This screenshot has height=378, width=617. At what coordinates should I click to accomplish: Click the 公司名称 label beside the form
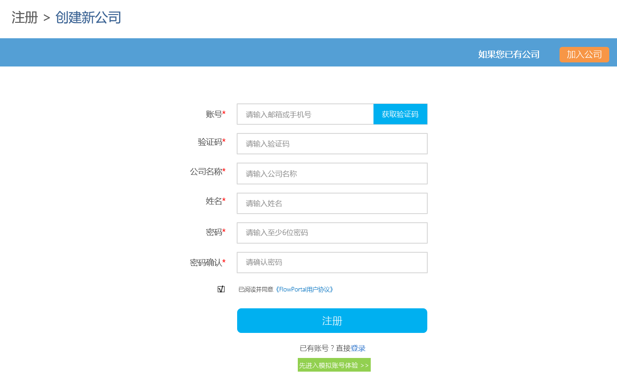206,172
